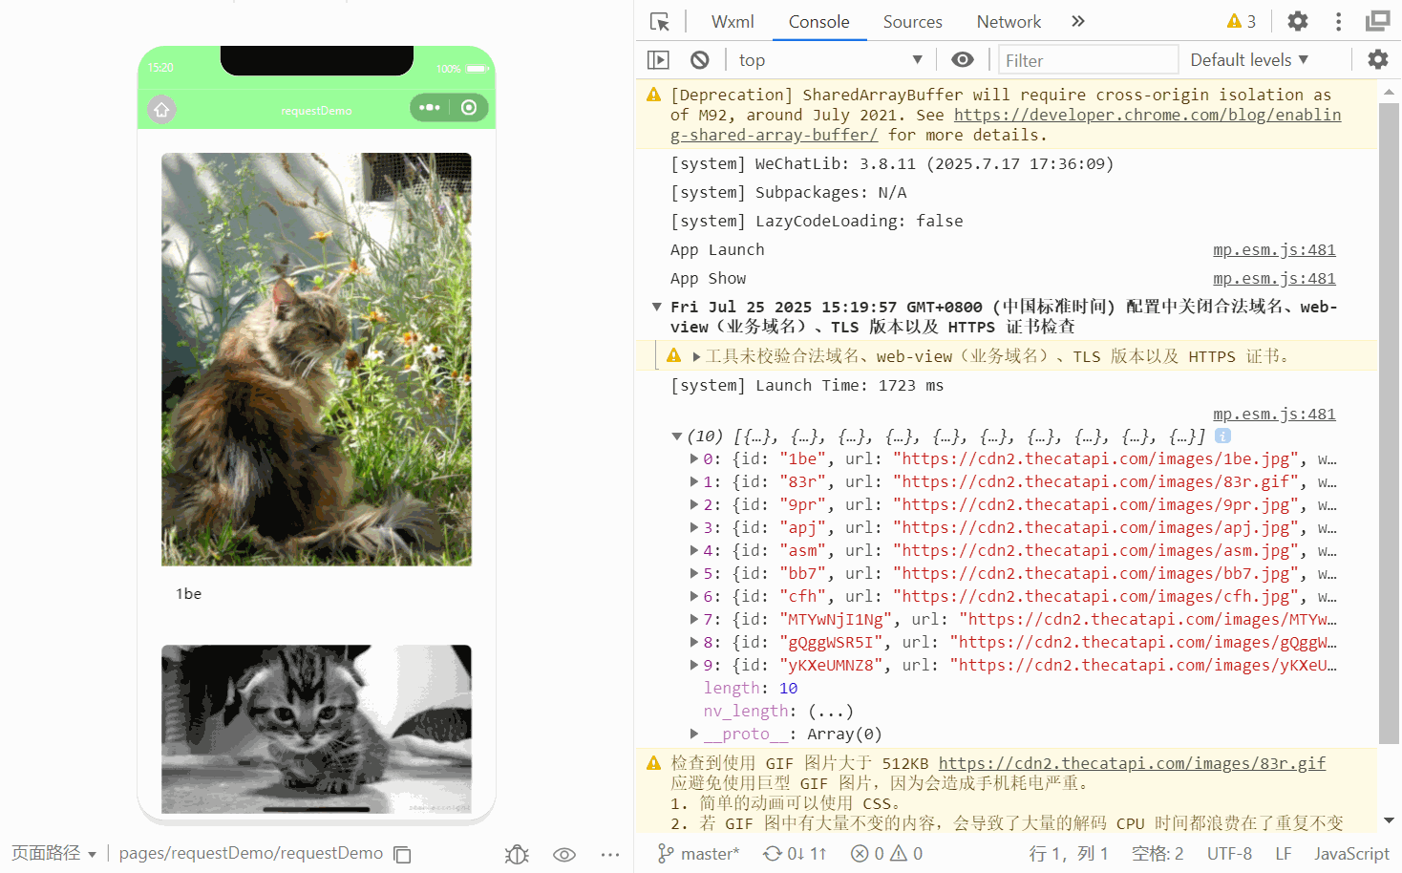Expand array item 6 with id cfh

[x=694, y=596]
